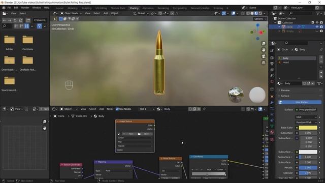Toggle Use Nodes checkbox in node editor
Viewport: 325px width, 183px height.
[117, 109]
